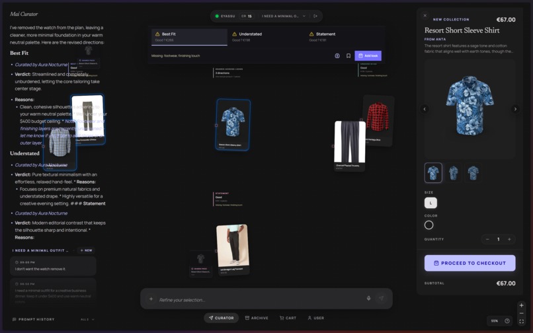
Task: Select the olive chinos card
Action: pos(88,119)
